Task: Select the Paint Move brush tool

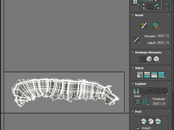Action: coord(144,25)
